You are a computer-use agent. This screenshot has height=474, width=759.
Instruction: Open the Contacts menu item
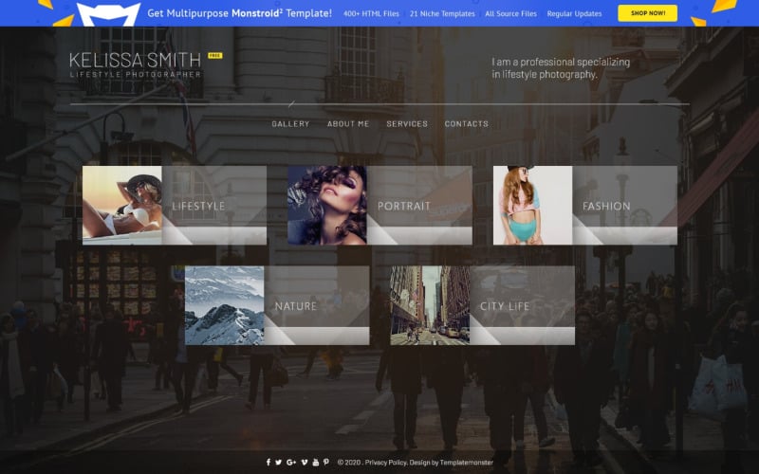466,124
